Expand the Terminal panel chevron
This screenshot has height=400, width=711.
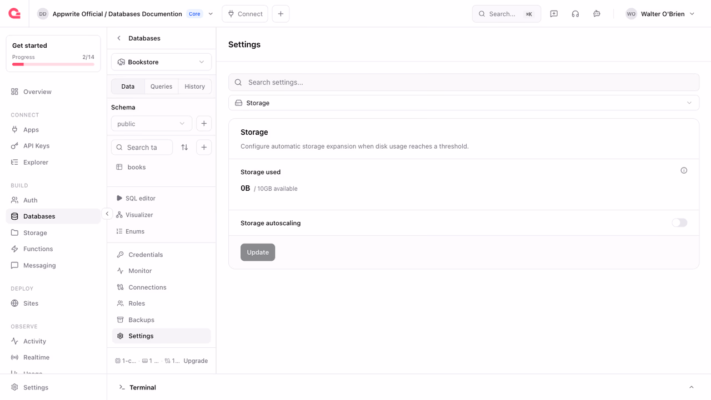(692, 387)
